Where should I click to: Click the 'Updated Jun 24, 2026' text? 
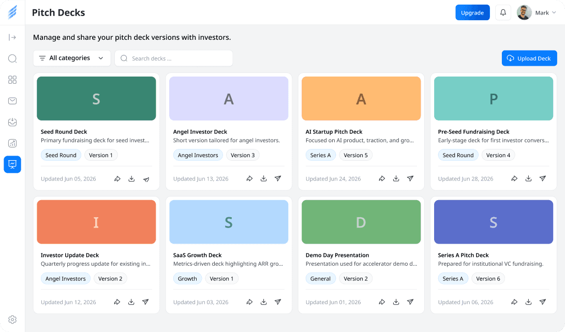[333, 179]
